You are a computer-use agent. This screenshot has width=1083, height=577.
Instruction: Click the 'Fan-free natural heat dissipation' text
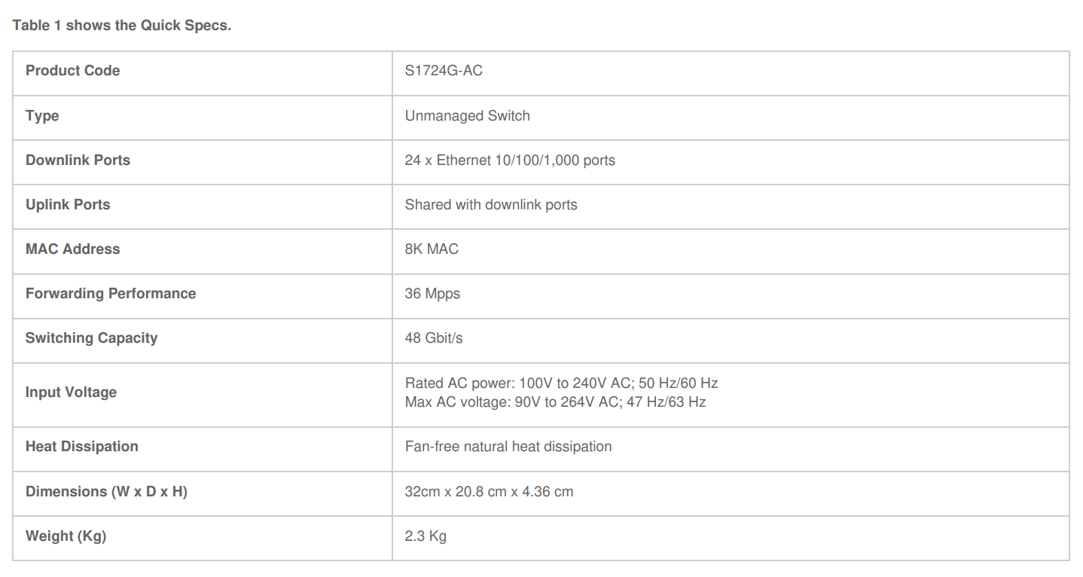click(508, 447)
